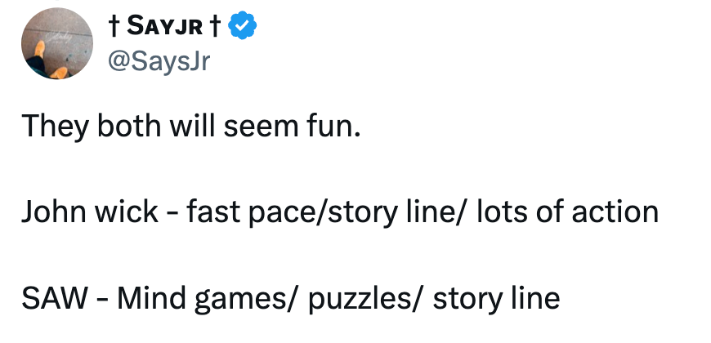Viewport: 711px width, 343px height.
Task: Click the cross symbol after SayJr
Action: pos(212,28)
